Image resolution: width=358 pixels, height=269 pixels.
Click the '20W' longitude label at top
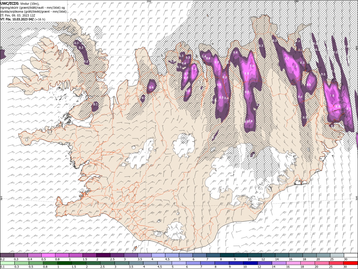click(149, 1)
